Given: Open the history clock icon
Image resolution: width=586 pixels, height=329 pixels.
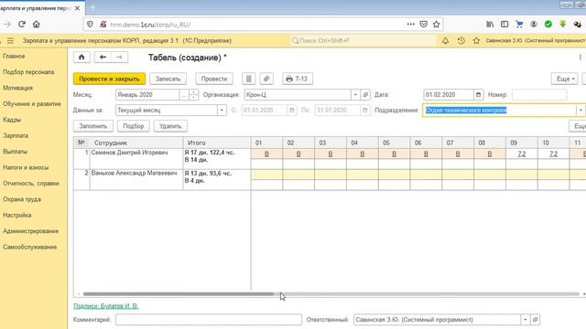Looking at the screenshot, I should pyautogui.click(x=461, y=40).
